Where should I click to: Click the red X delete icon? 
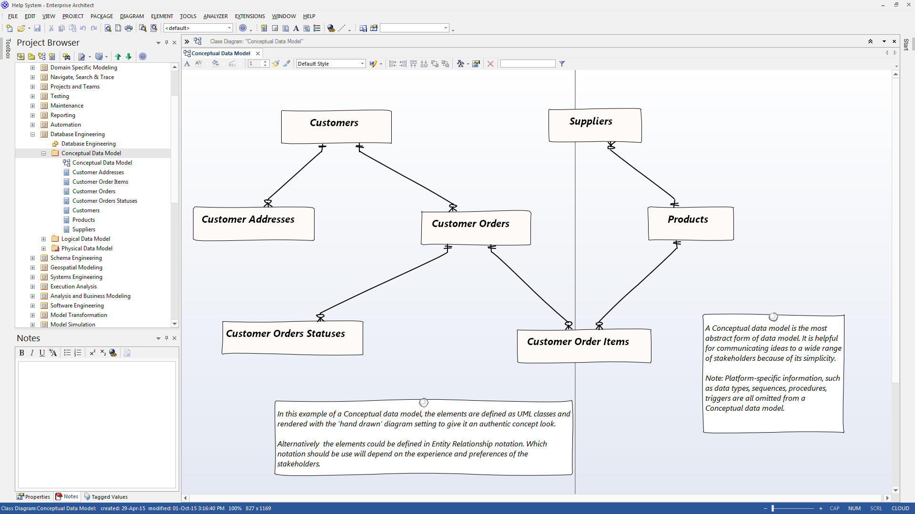click(490, 64)
